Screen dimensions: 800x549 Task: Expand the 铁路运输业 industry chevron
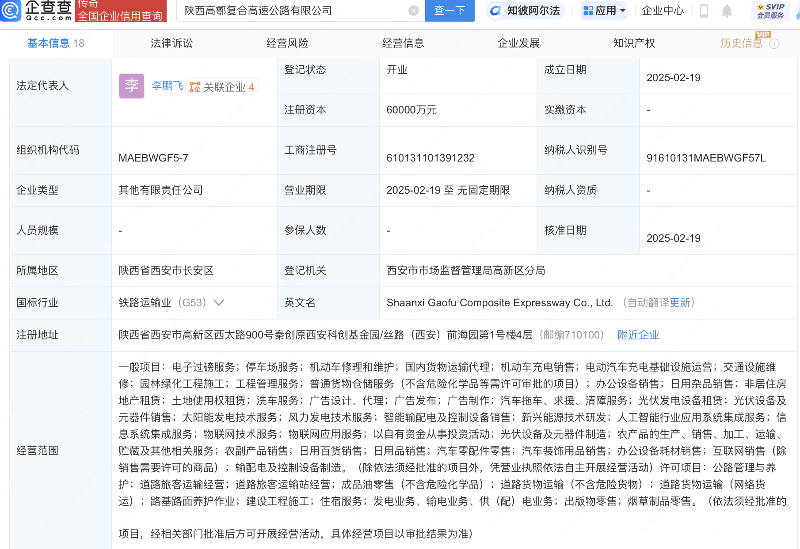coord(219,303)
